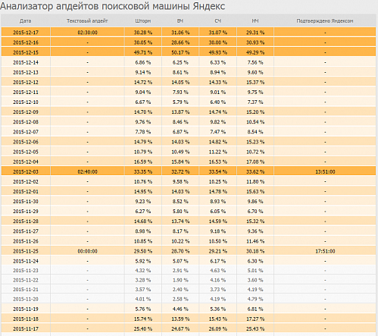Select greyed date cell 2015-11-21

click(26, 290)
